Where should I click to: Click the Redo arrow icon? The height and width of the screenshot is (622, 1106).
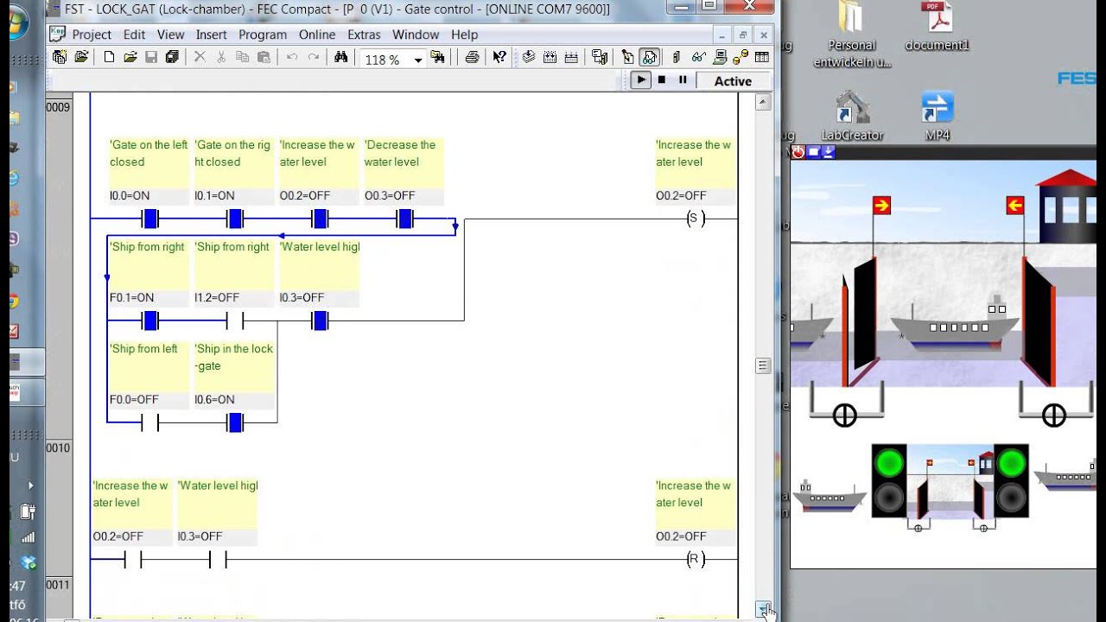coord(314,57)
